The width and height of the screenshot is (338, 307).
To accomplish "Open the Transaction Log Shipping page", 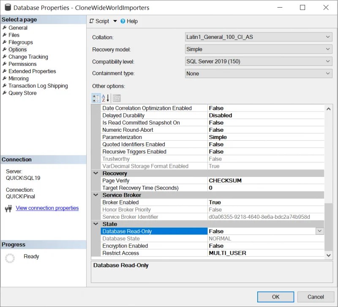I will [38, 86].
